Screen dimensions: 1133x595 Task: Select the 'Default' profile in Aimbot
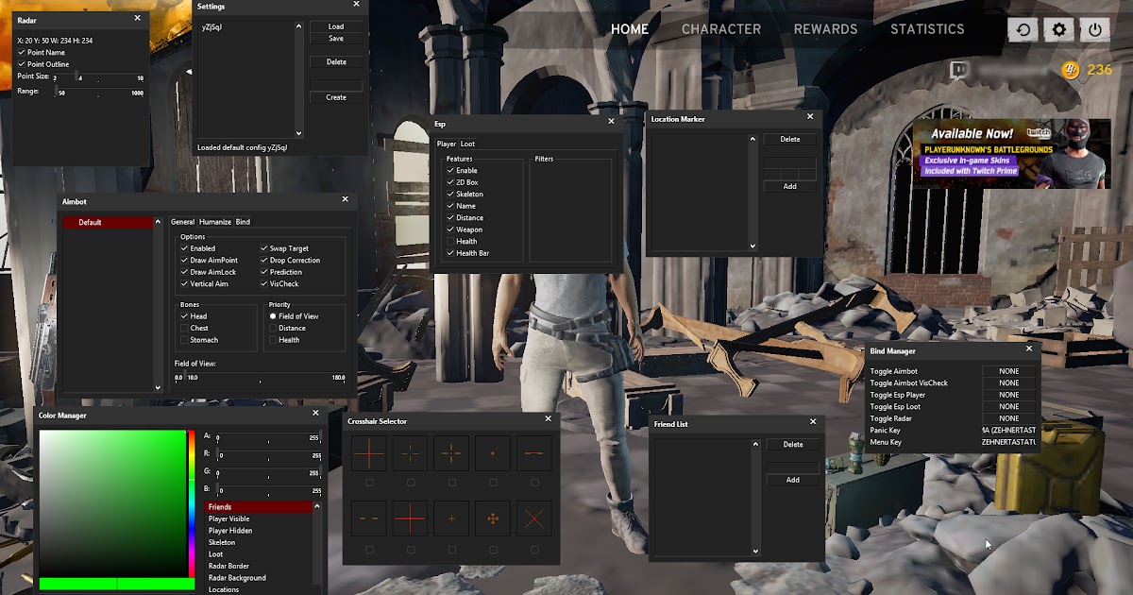click(x=108, y=223)
